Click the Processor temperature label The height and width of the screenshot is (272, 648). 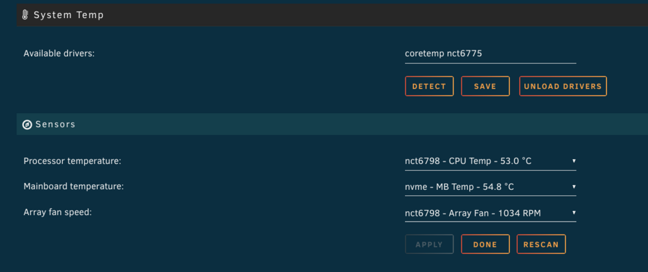(73, 161)
